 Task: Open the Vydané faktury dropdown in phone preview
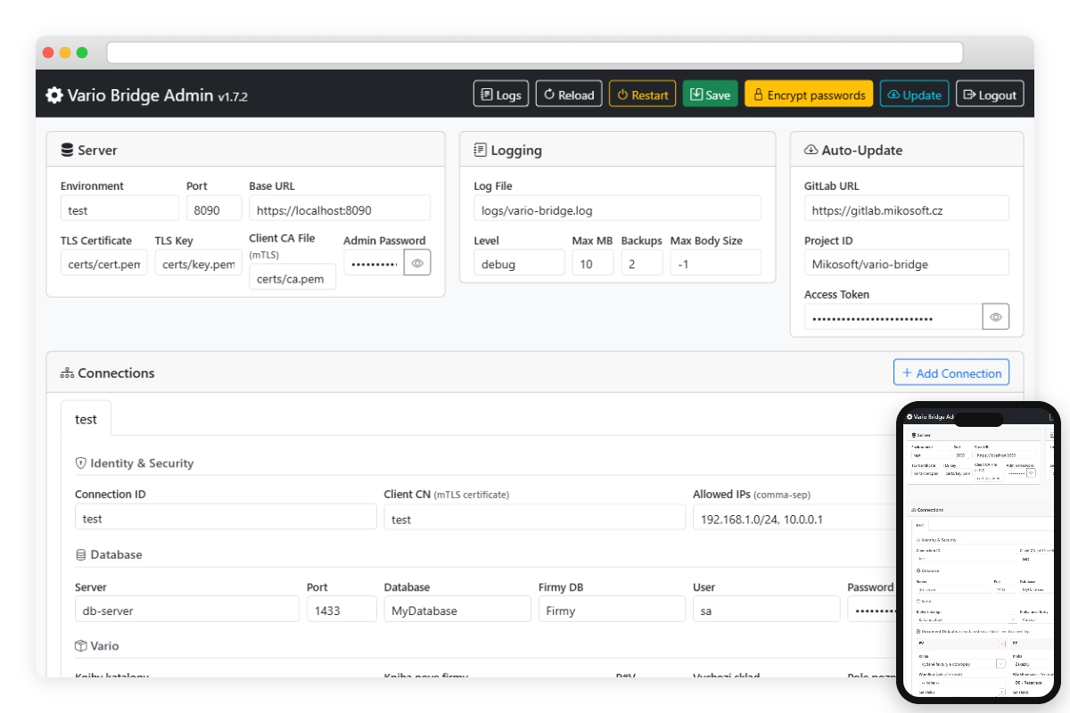pyautogui.click(x=1000, y=664)
